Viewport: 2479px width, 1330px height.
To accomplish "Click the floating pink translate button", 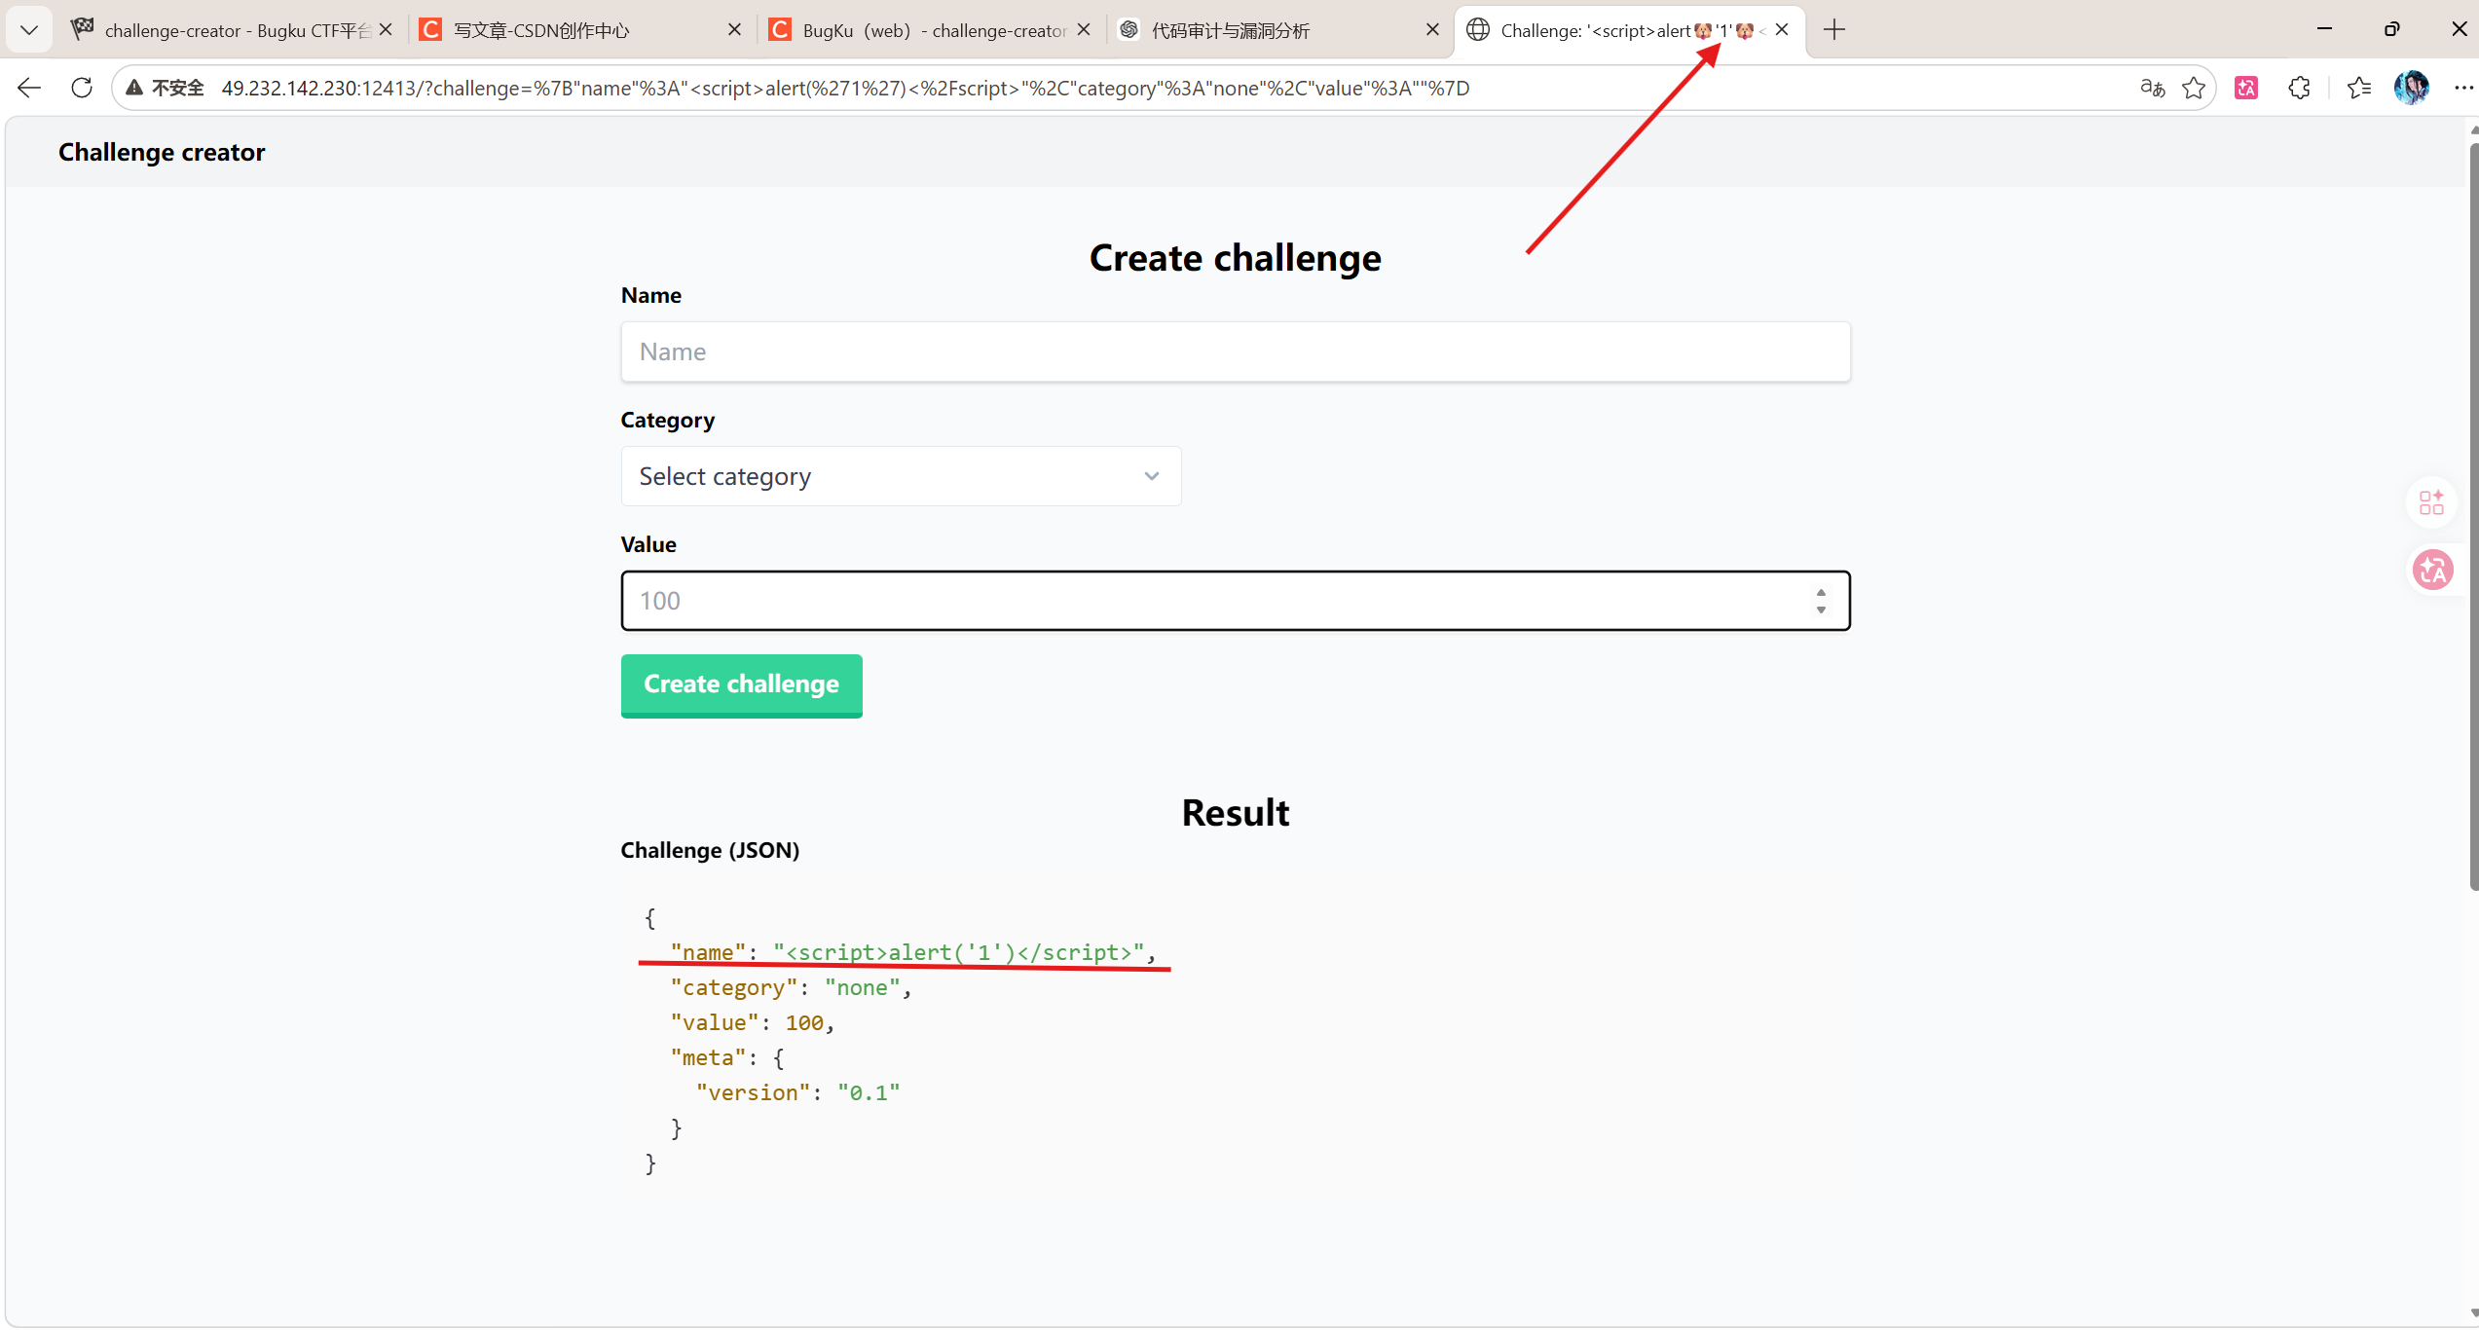I will 2433,570.
